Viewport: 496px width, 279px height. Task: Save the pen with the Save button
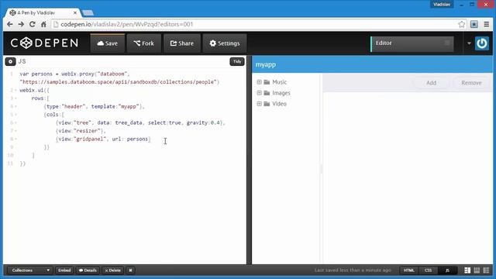108,43
